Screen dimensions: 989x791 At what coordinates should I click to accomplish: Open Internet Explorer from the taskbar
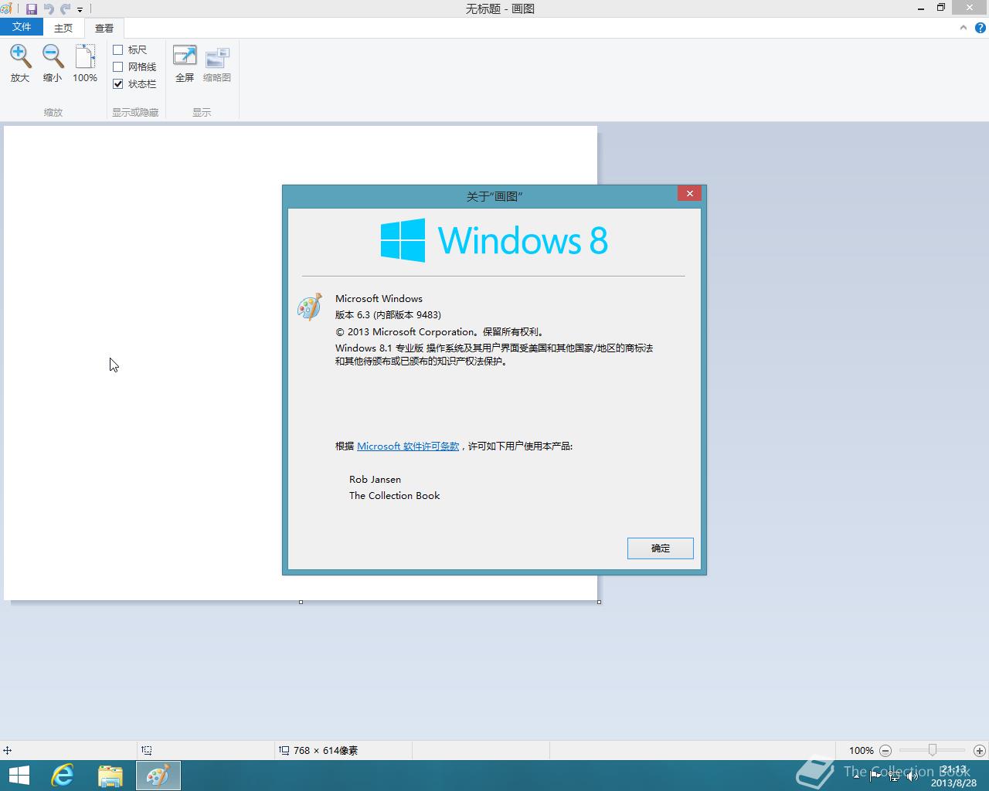pyautogui.click(x=63, y=776)
